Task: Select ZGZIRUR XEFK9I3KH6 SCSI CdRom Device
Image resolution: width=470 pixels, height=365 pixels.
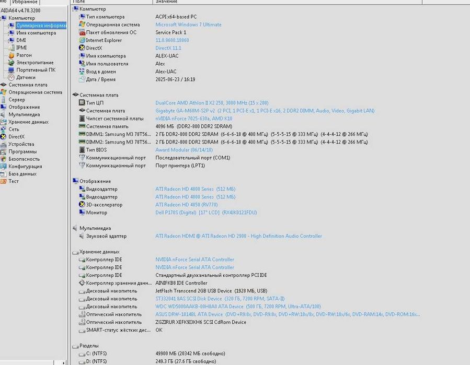Action: click(x=201, y=322)
